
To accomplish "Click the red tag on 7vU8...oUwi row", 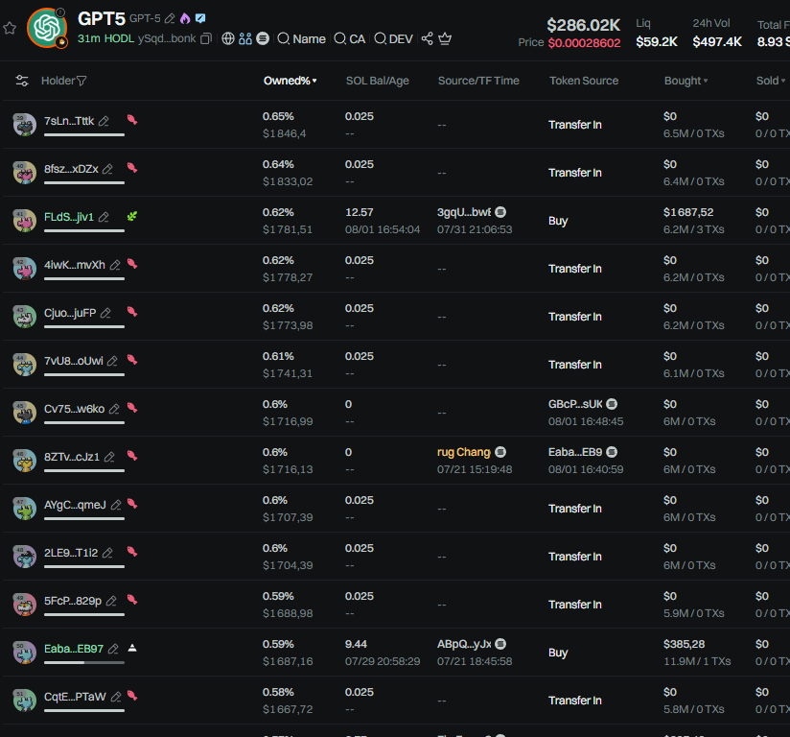I will pyautogui.click(x=132, y=360).
